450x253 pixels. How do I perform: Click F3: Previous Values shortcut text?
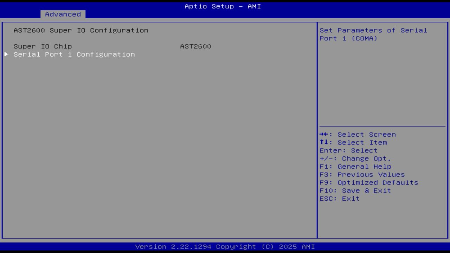pyautogui.click(x=362, y=174)
